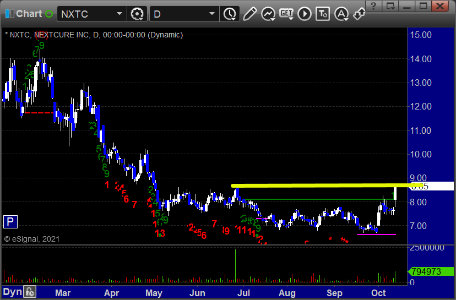Click the 794973 volume value label
Screen dimensions: 456x300
(431, 271)
